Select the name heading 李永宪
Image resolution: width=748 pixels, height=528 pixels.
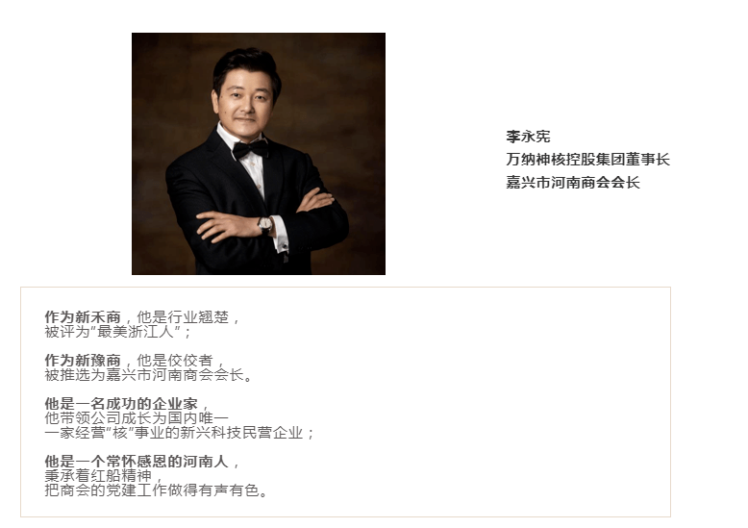(x=528, y=137)
